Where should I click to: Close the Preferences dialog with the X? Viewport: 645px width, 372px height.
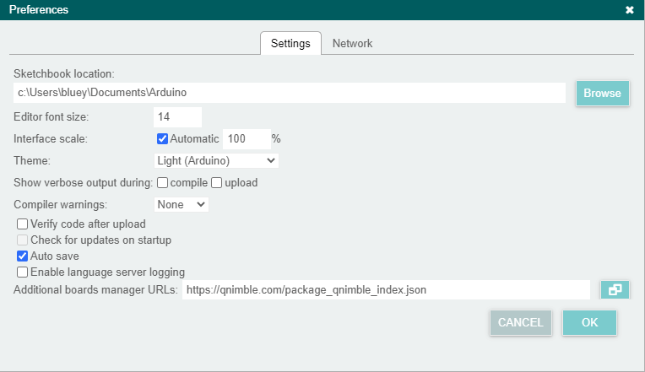click(x=629, y=10)
